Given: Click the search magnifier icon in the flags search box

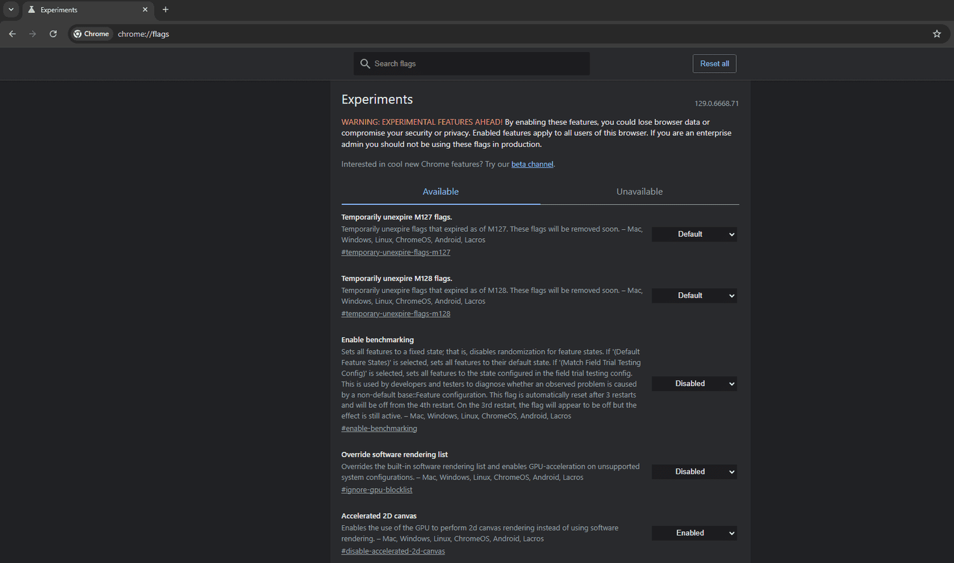Looking at the screenshot, I should [365, 63].
